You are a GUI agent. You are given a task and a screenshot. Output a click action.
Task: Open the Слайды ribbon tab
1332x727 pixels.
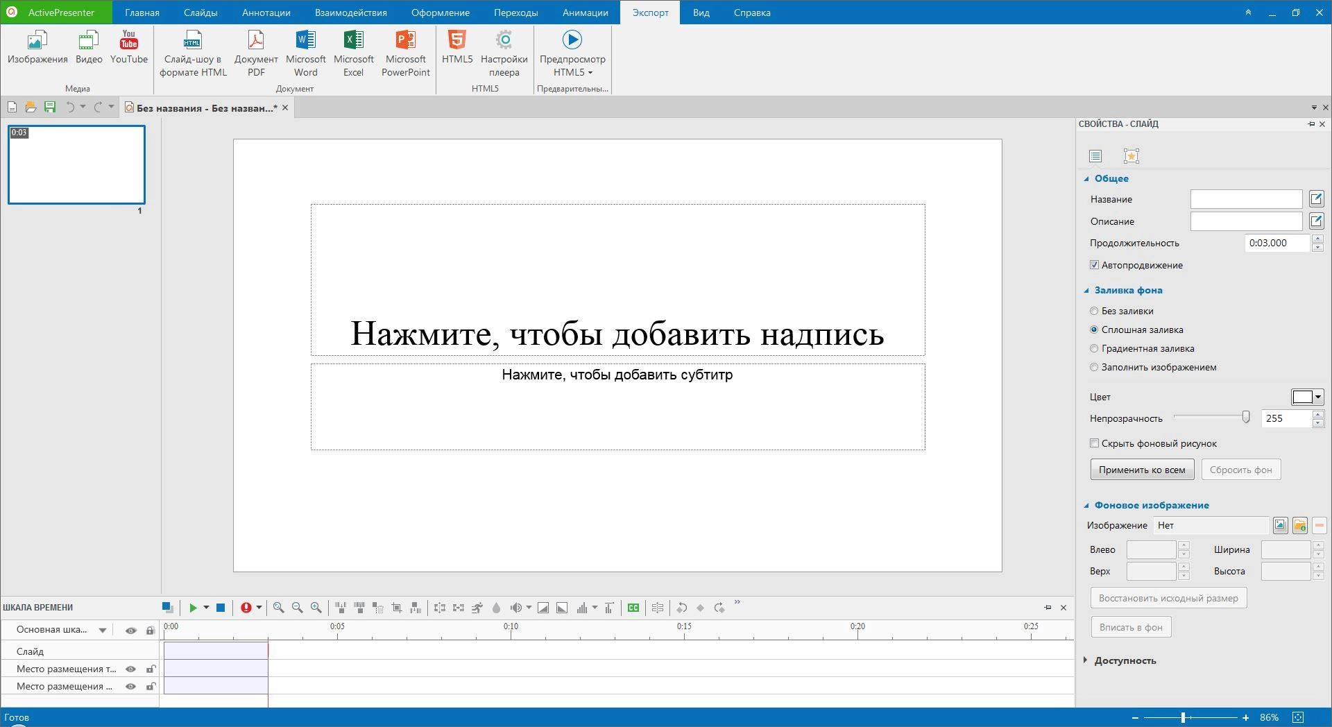200,12
